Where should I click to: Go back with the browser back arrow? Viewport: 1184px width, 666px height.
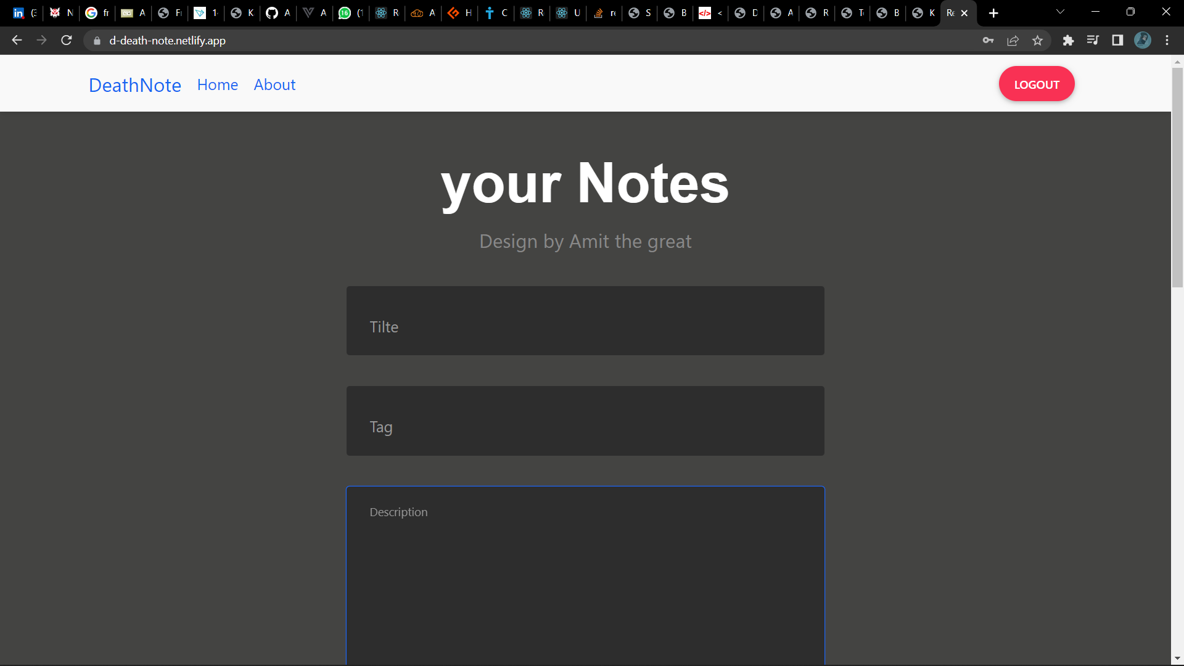pos(17,41)
